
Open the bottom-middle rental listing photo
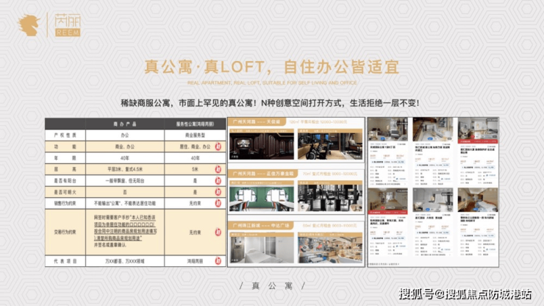tap(433, 200)
